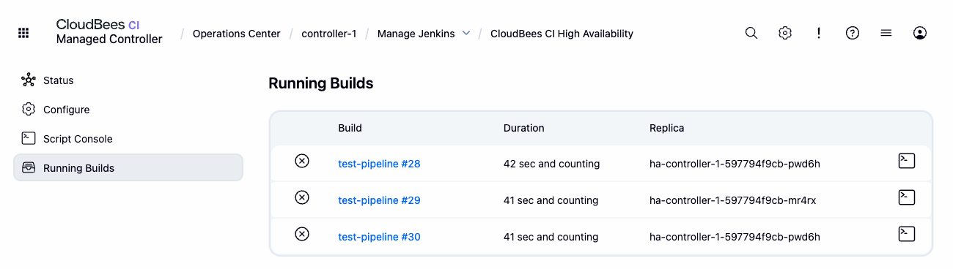
Task: Click the replica cell of test-pipeline #30
Action: tap(735, 237)
